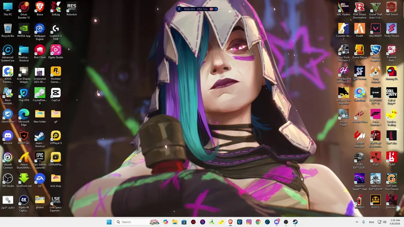Open Google Chrome from taskbar
This screenshot has height=227, width=404.
(258, 222)
